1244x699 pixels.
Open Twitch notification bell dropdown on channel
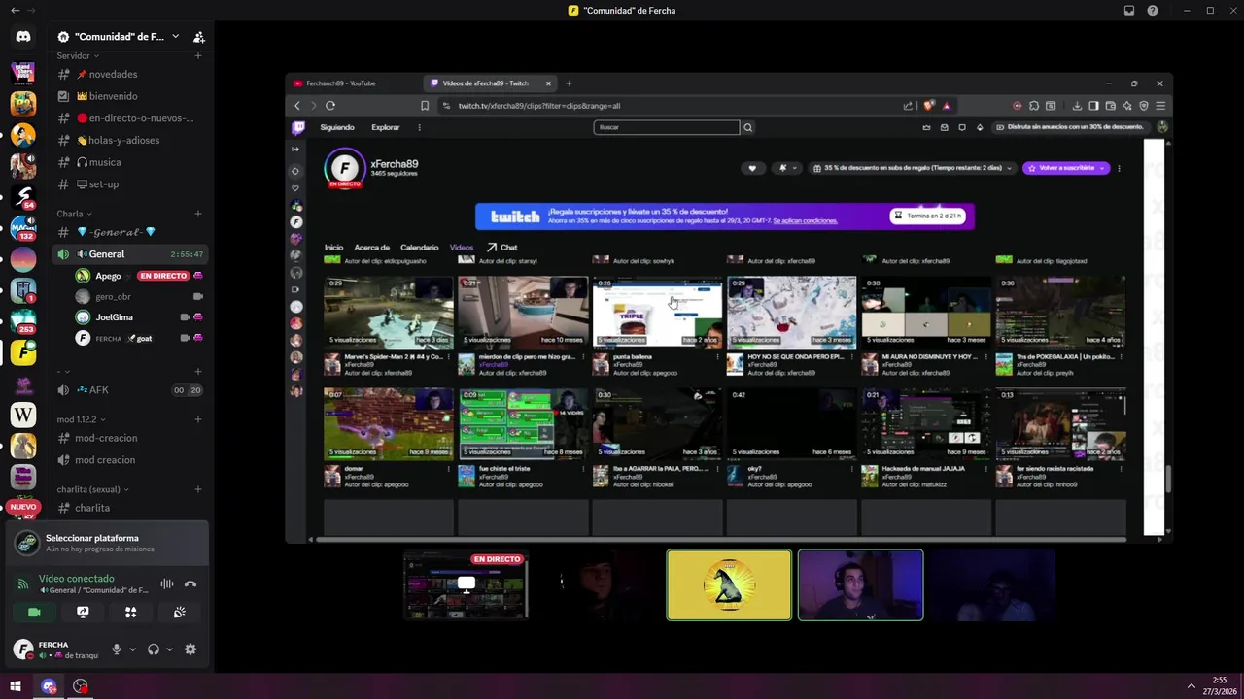787,168
